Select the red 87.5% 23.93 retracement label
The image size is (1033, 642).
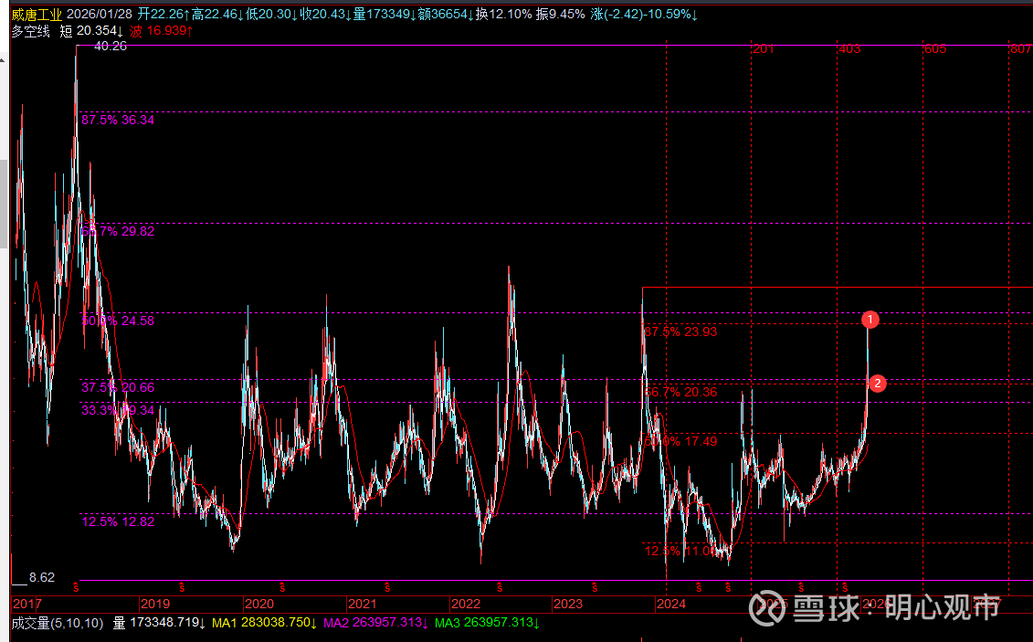pos(680,332)
